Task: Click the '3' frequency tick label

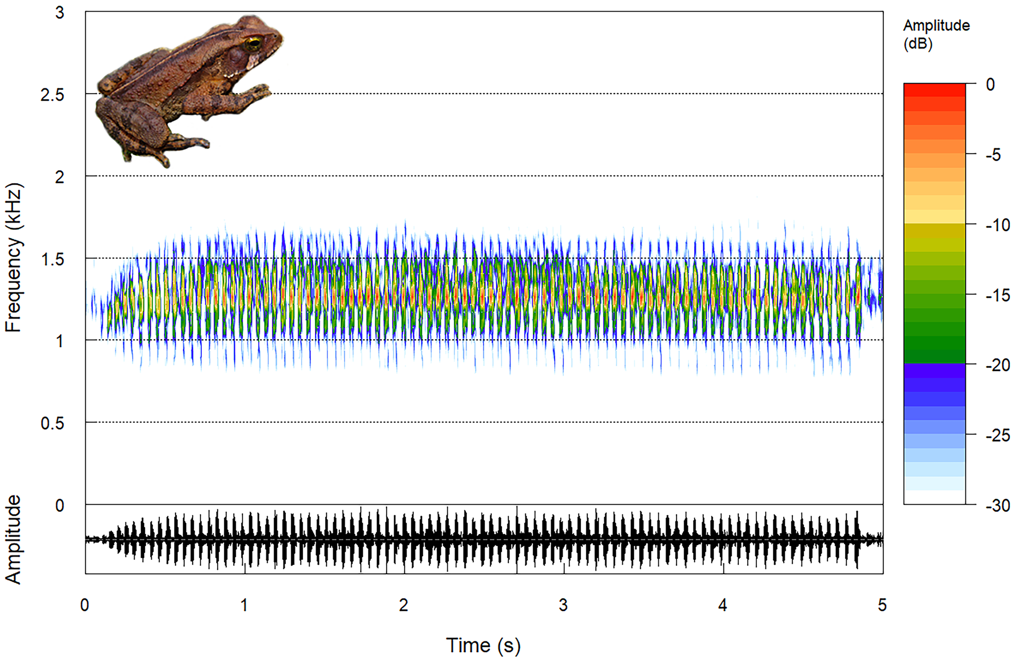Action: click(60, 13)
